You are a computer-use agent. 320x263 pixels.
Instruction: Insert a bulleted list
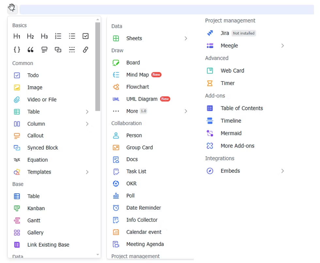(72, 36)
